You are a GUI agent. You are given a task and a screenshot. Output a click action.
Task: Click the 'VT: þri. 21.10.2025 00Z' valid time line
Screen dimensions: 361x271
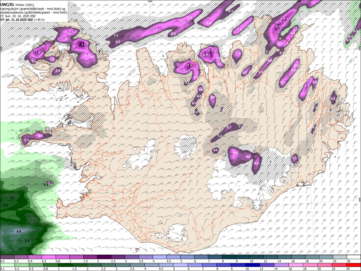[17, 20]
